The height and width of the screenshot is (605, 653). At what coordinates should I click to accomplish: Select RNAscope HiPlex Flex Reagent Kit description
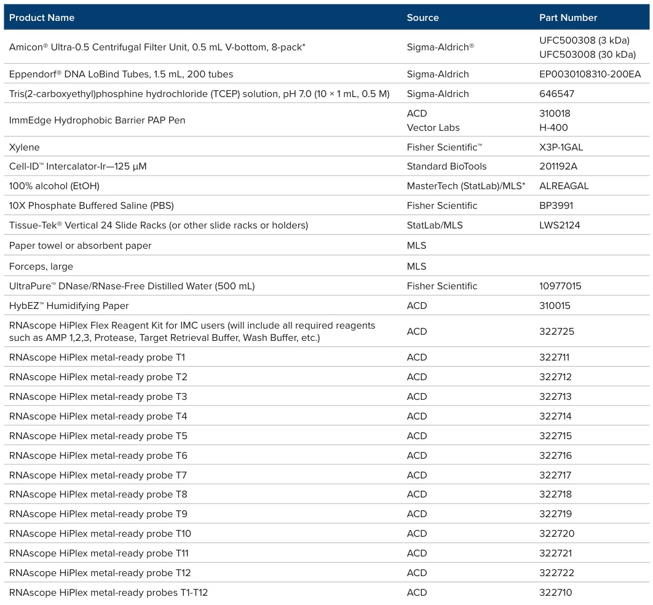pyautogui.click(x=192, y=331)
